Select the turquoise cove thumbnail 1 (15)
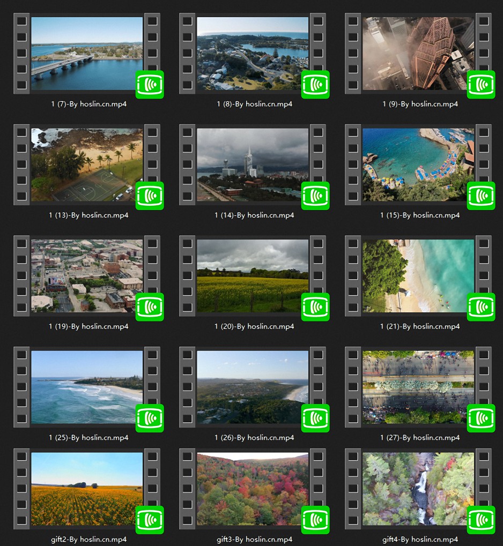The height and width of the screenshot is (546, 503). pyautogui.click(x=418, y=164)
